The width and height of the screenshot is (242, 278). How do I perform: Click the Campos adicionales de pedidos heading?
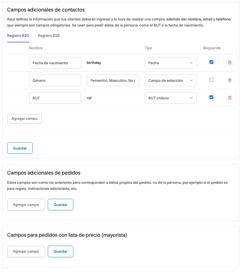tap(44, 173)
